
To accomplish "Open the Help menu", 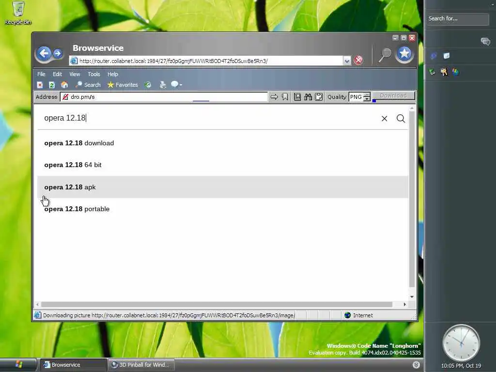I will 112,74.
